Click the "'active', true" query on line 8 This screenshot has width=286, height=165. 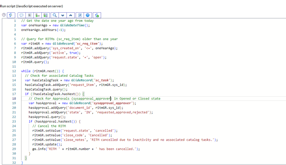pyautogui.click(x=66, y=53)
